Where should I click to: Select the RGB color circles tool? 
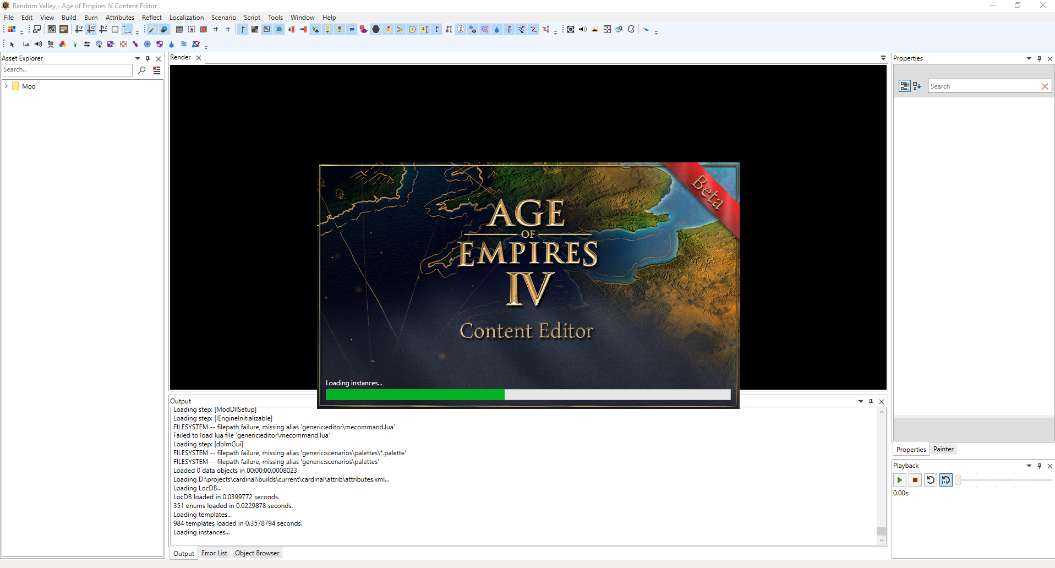[x=63, y=45]
